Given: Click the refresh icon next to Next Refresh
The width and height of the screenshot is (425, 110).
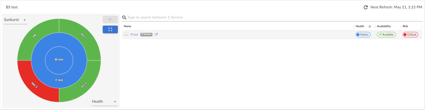Looking at the screenshot, I should pos(366,7).
